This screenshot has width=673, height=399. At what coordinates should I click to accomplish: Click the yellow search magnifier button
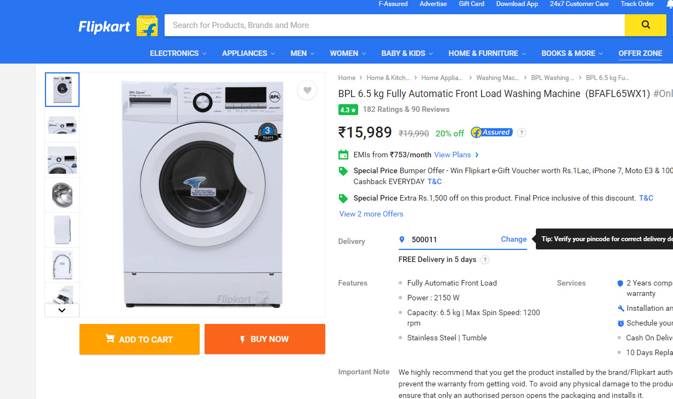[x=646, y=25]
